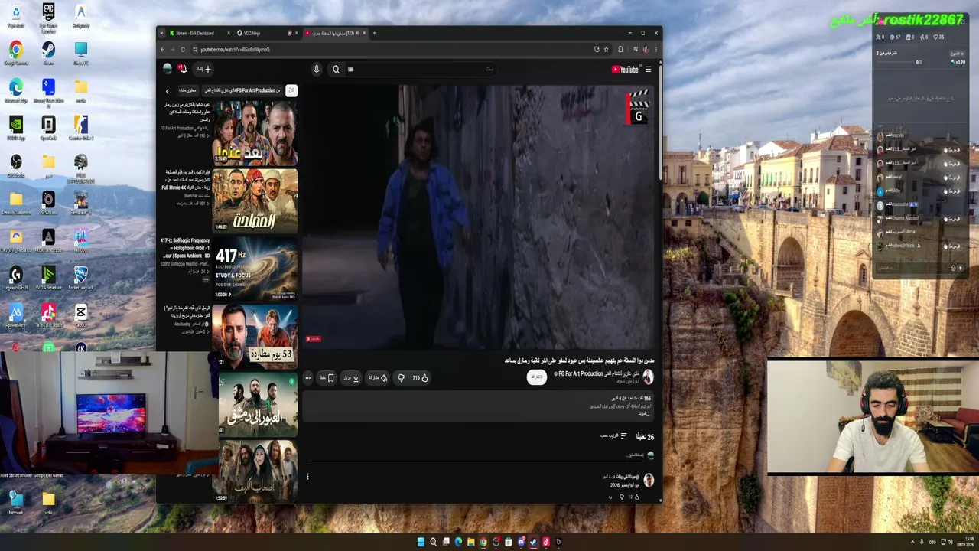
Task: Open the suggested video thumbnail with duration 2:16:49
Action: point(255,132)
